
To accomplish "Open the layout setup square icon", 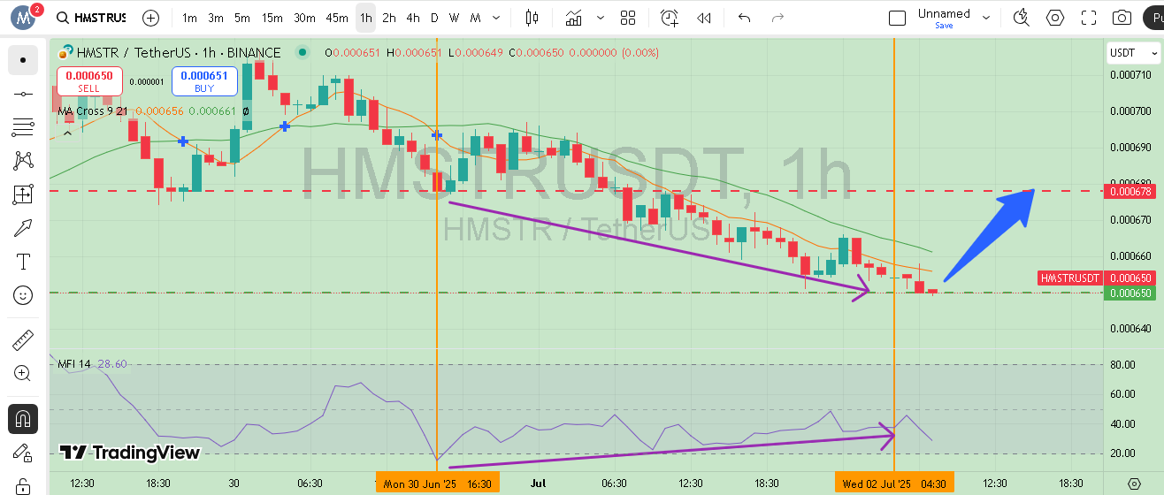I will (x=897, y=18).
